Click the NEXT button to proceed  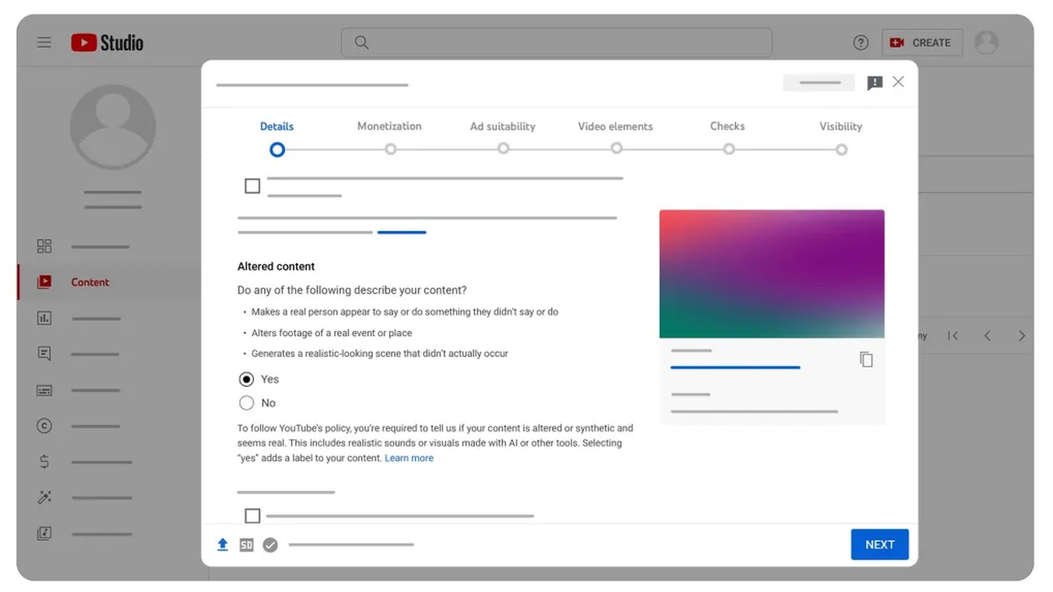tap(880, 544)
